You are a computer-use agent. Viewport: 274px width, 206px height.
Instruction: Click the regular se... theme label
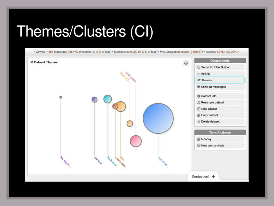pos(163,162)
